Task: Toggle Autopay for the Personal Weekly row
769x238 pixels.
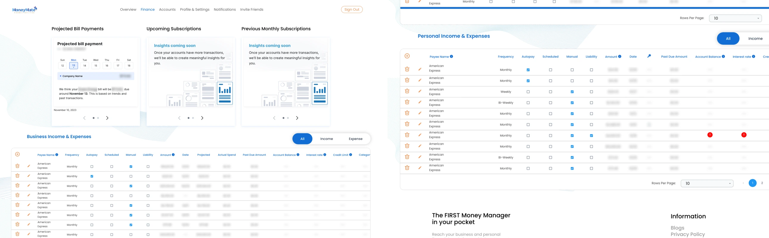Action: [x=528, y=92]
